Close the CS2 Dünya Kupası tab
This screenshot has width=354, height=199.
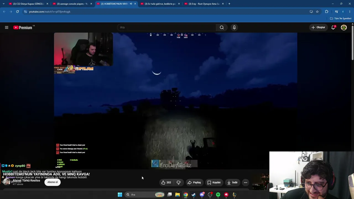pos(47,4)
